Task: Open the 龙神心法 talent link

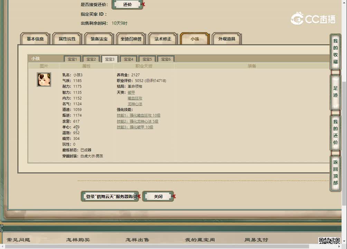Action: click(x=135, y=104)
